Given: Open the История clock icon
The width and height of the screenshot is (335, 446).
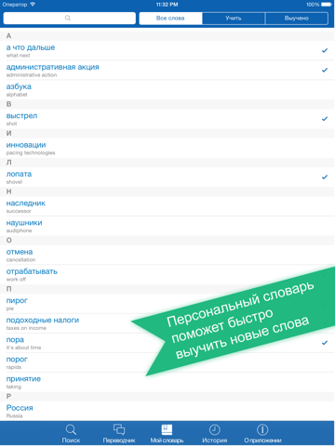Looking at the screenshot, I should pyautogui.click(x=214, y=429).
